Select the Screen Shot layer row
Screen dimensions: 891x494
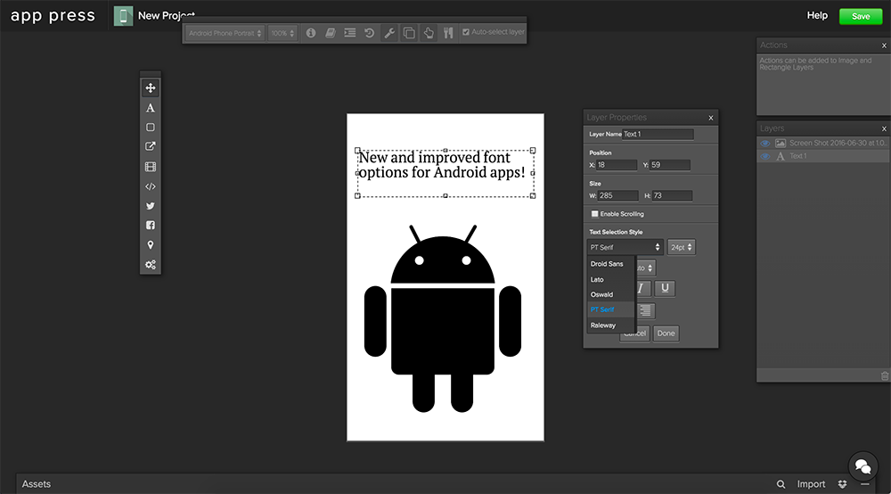(x=823, y=144)
